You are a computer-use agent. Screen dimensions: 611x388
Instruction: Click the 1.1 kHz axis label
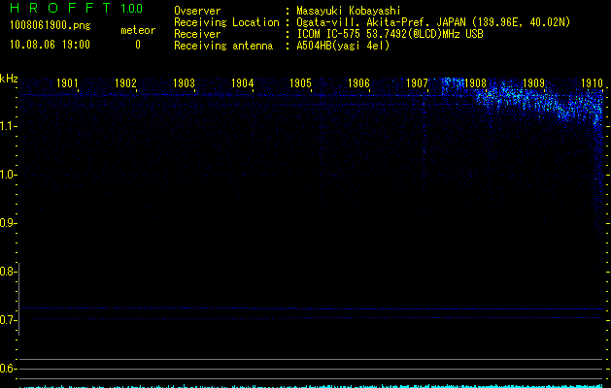click(x=8, y=126)
